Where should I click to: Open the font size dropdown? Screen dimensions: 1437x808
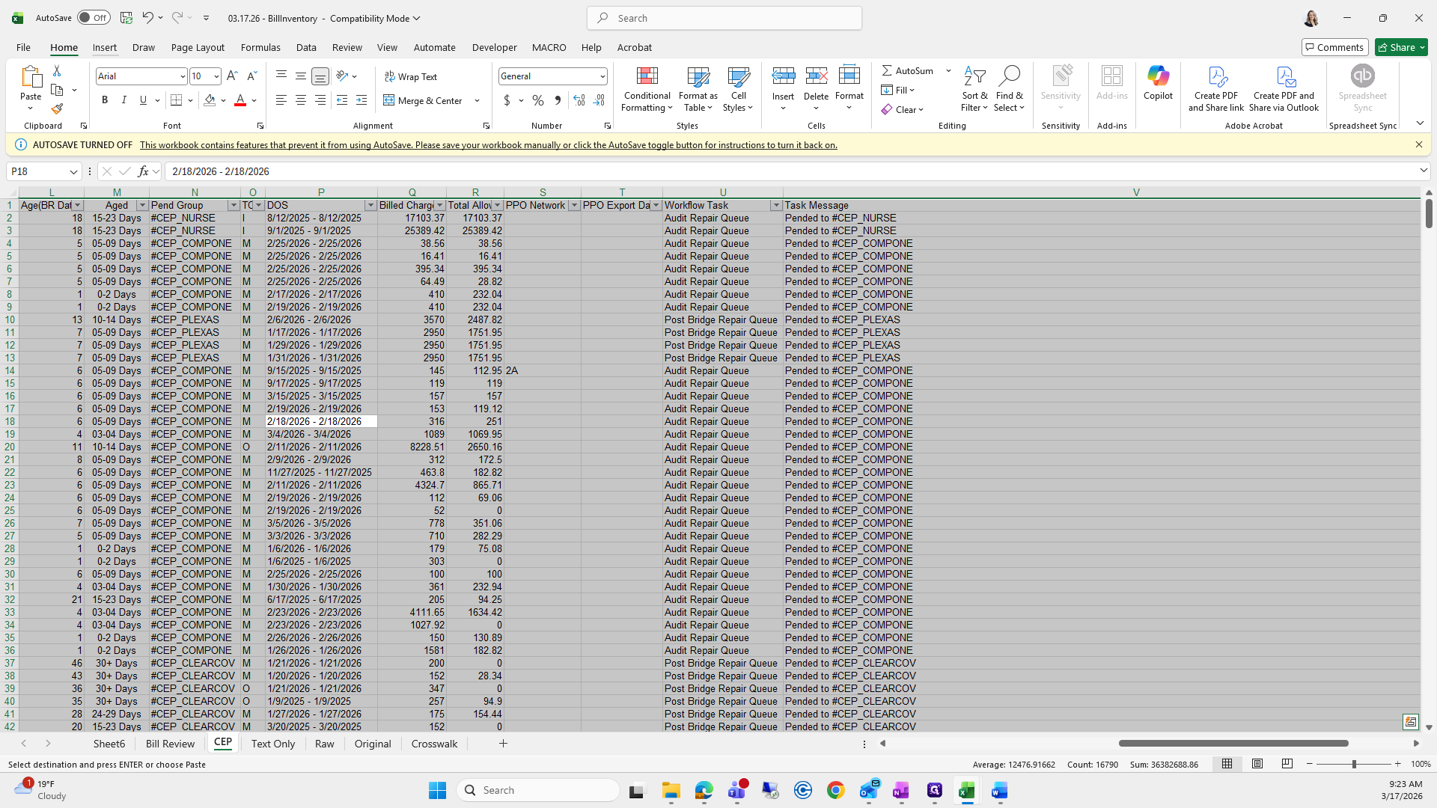[x=216, y=76]
